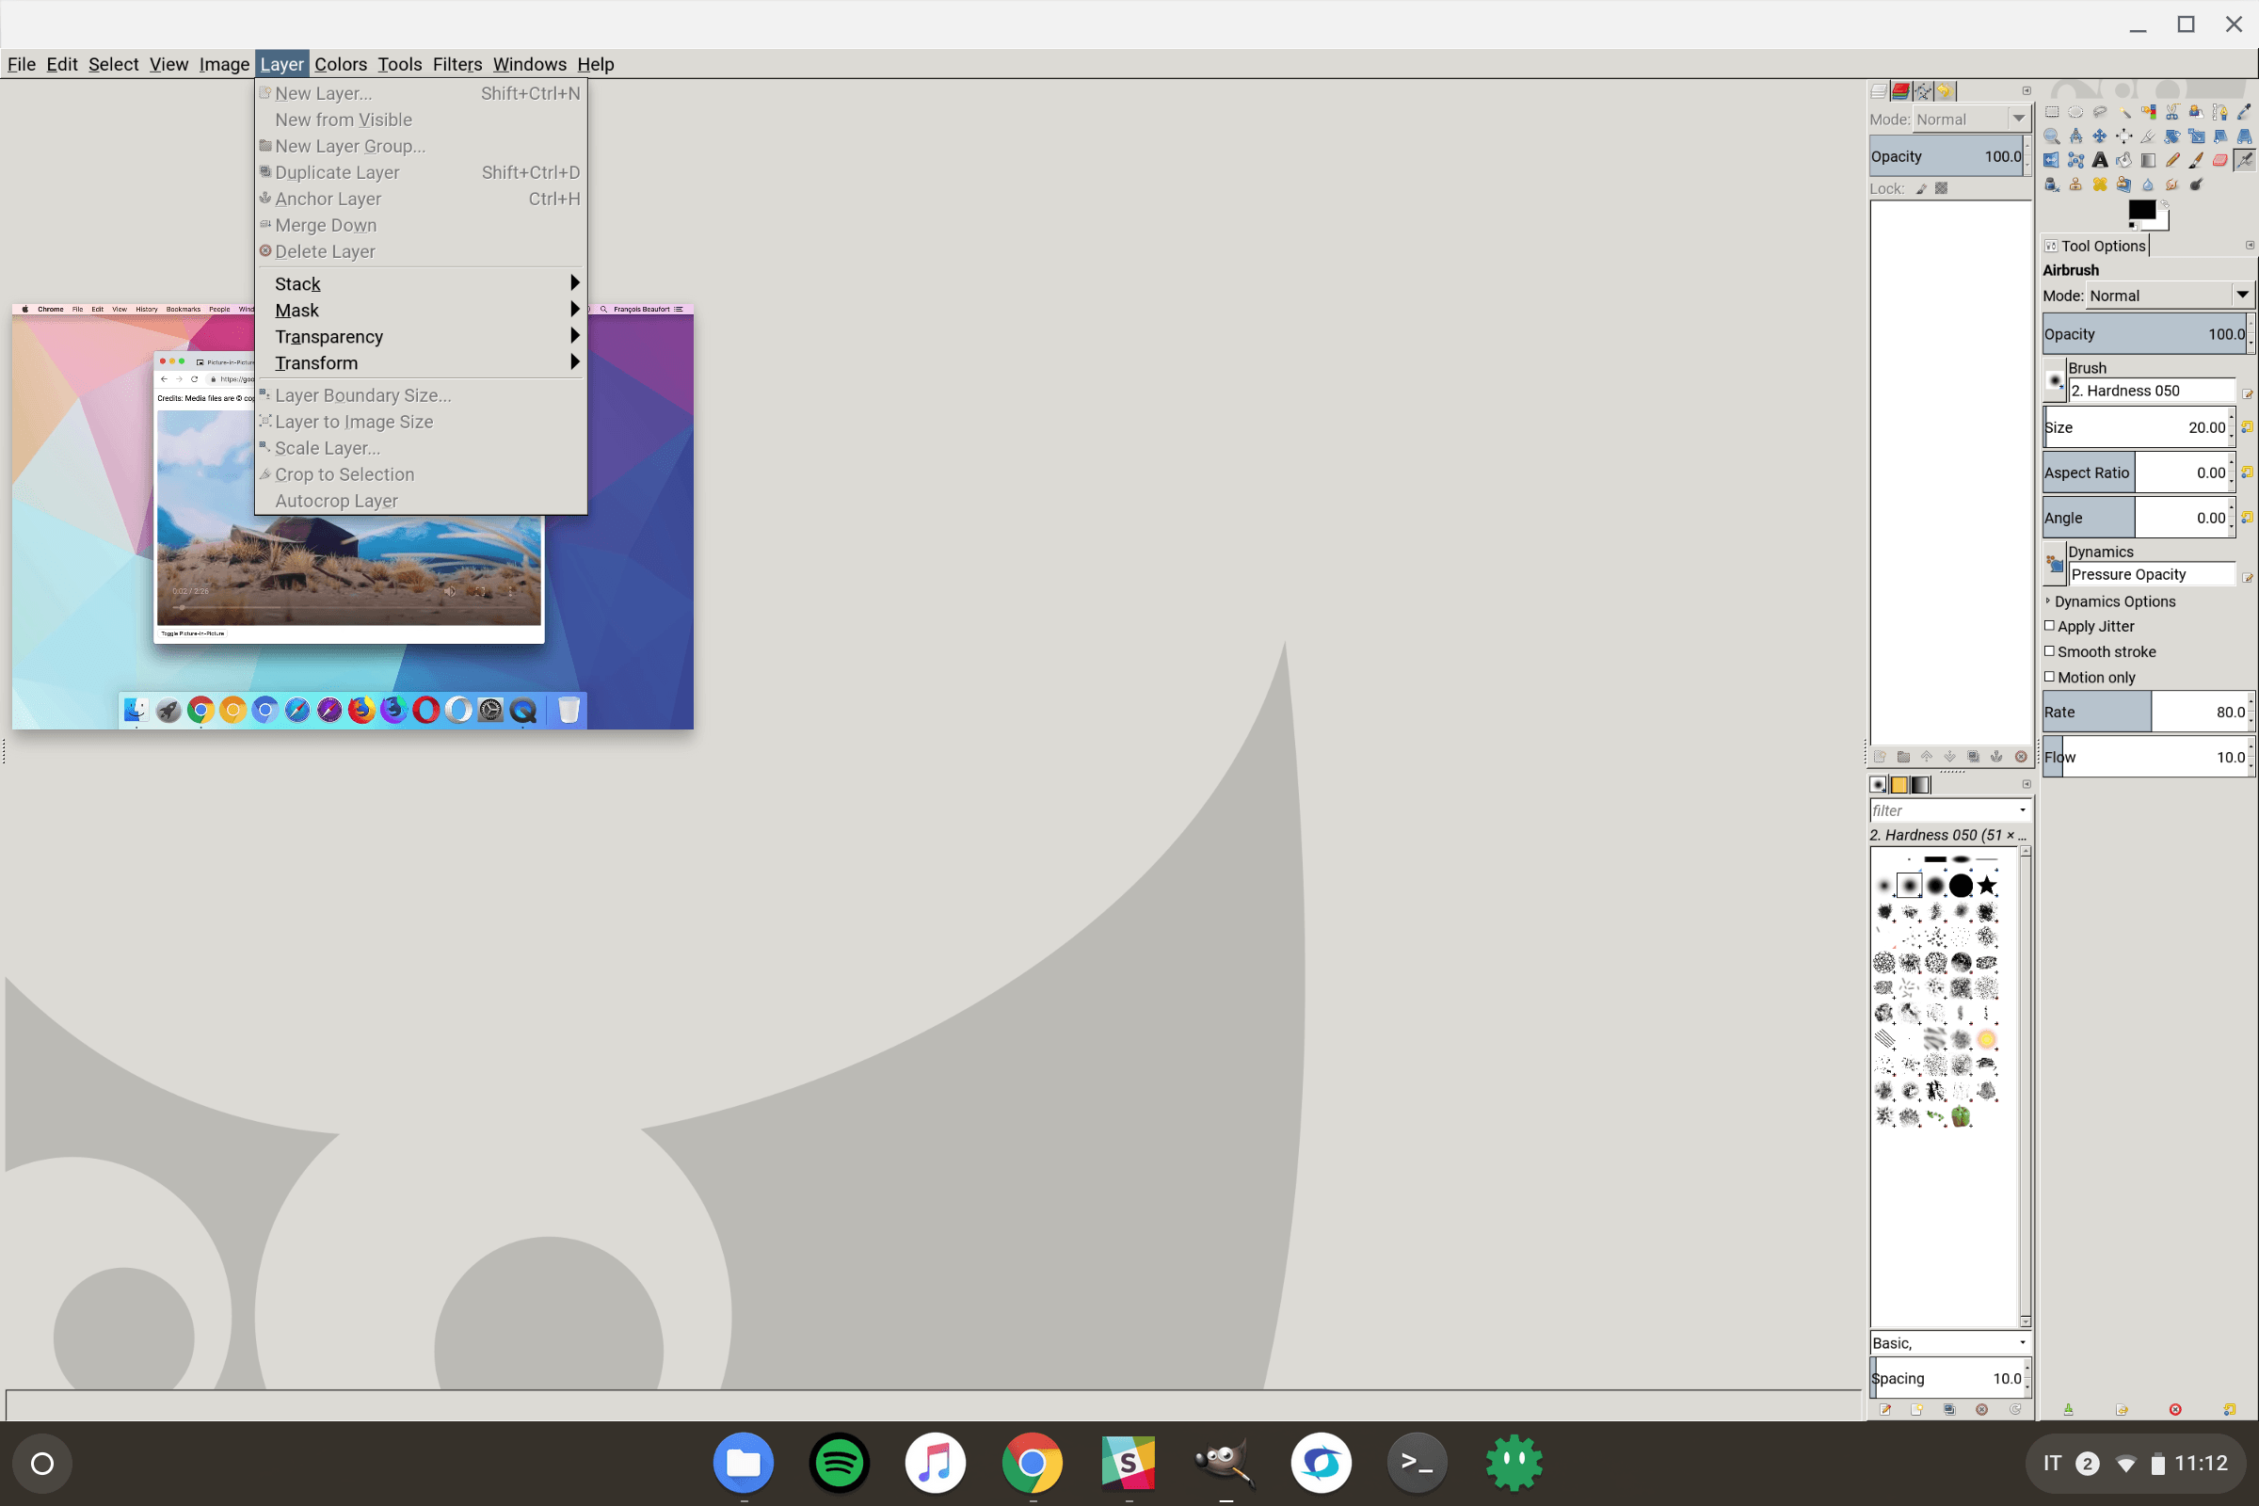The height and width of the screenshot is (1506, 2259).
Task: Delete the current layer via the trash icon
Action: click(2021, 758)
